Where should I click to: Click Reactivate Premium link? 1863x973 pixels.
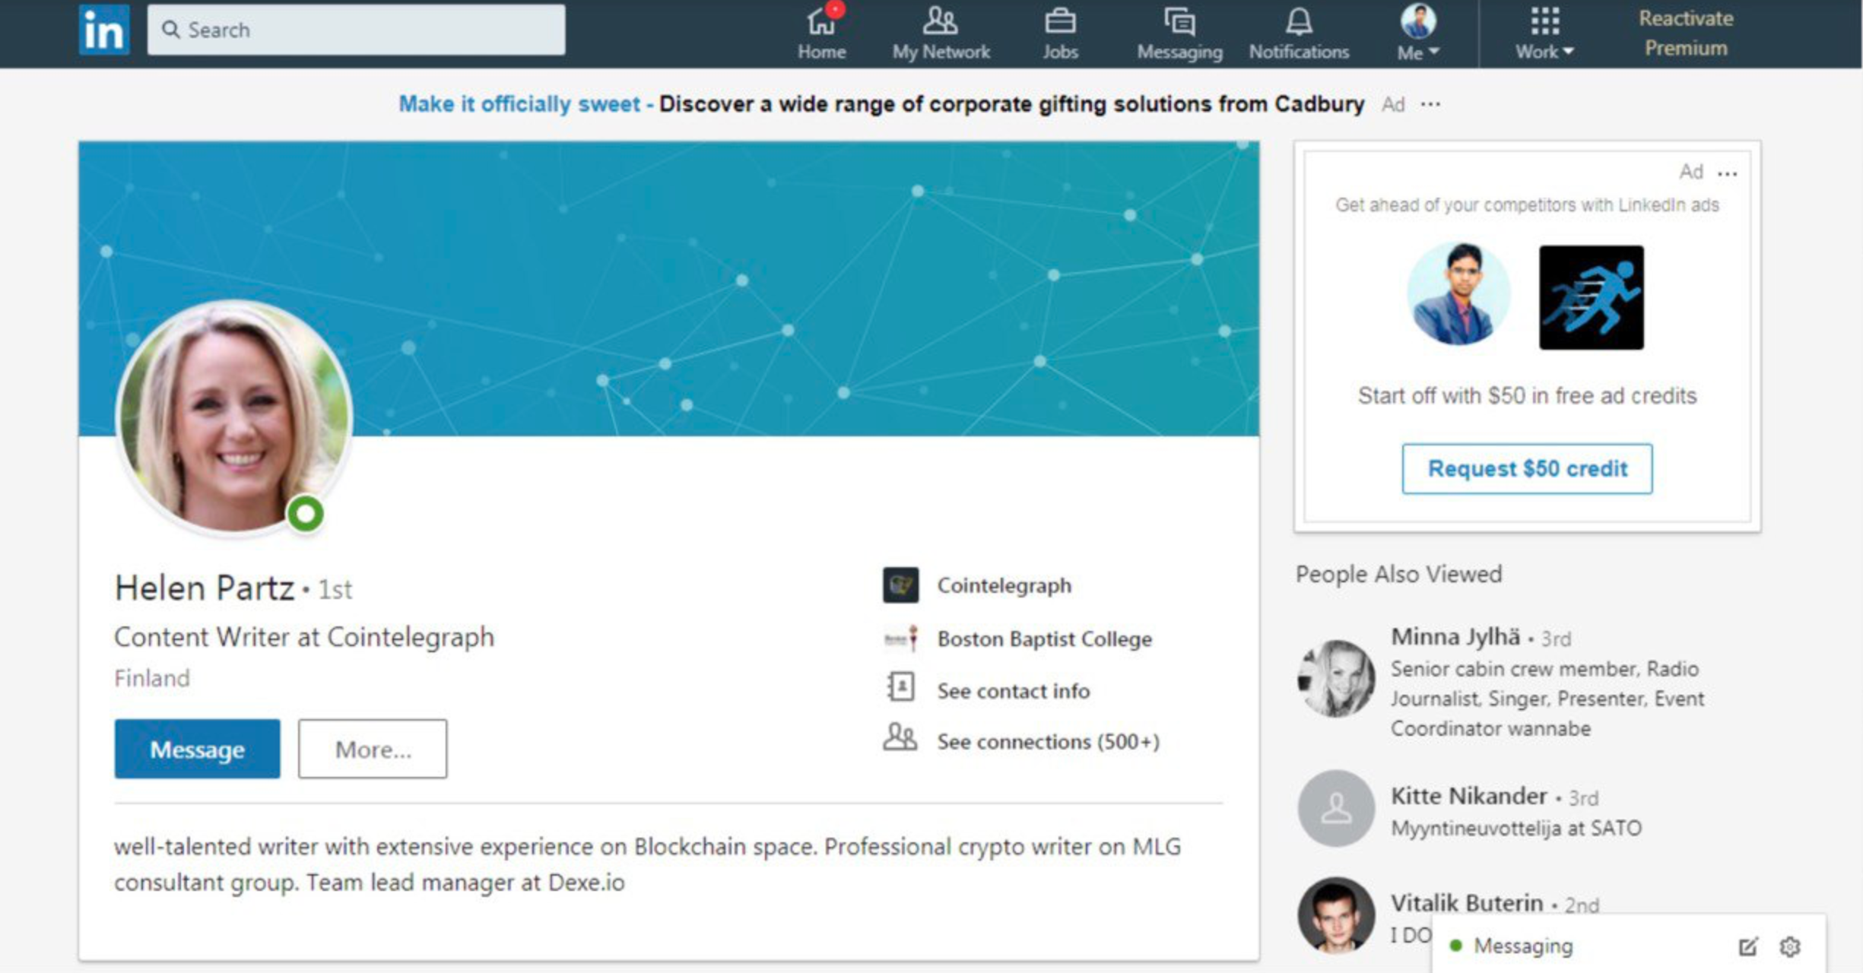tap(1686, 33)
